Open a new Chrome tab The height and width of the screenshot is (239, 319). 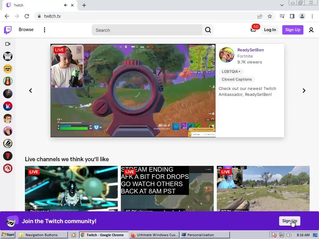click(84, 5)
